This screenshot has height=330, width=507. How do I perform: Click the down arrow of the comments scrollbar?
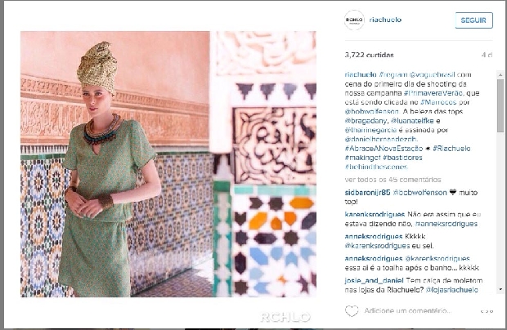[x=500, y=289]
